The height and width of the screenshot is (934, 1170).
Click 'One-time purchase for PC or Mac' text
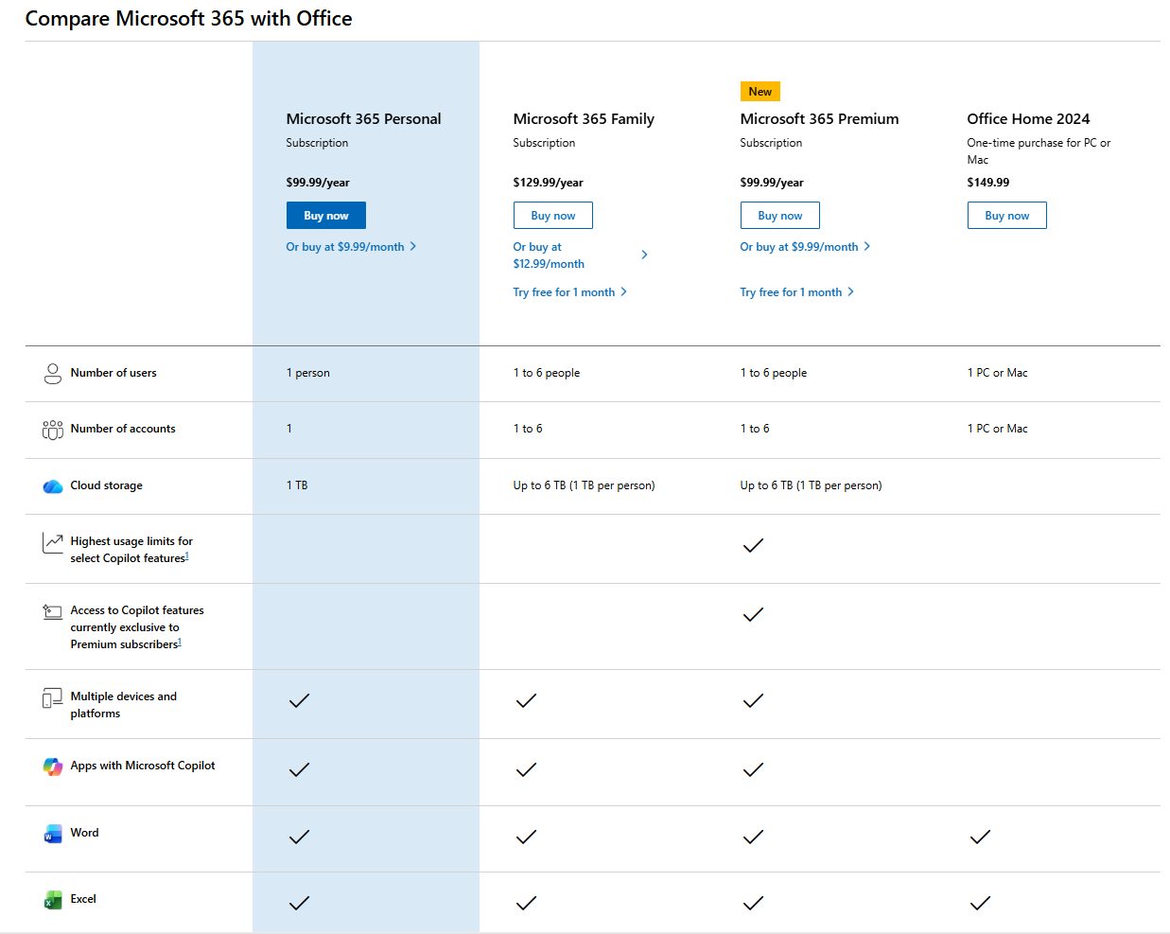[1039, 151]
